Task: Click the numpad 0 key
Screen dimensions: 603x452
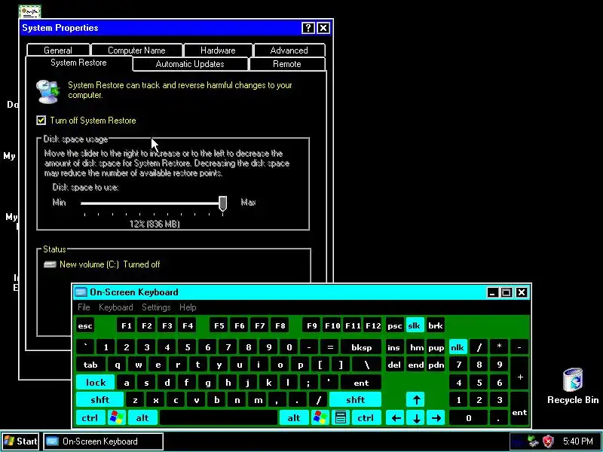Action: [468, 418]
